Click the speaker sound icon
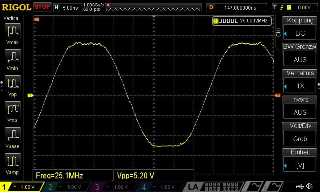Viewport: 320px width, 192px height. [309, 186]
